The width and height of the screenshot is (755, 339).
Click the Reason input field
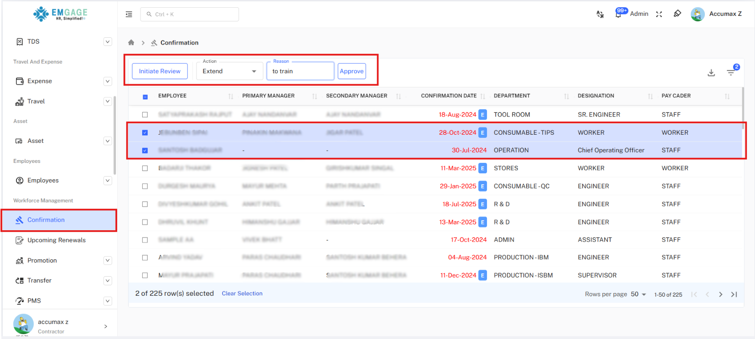coord(300,71)
